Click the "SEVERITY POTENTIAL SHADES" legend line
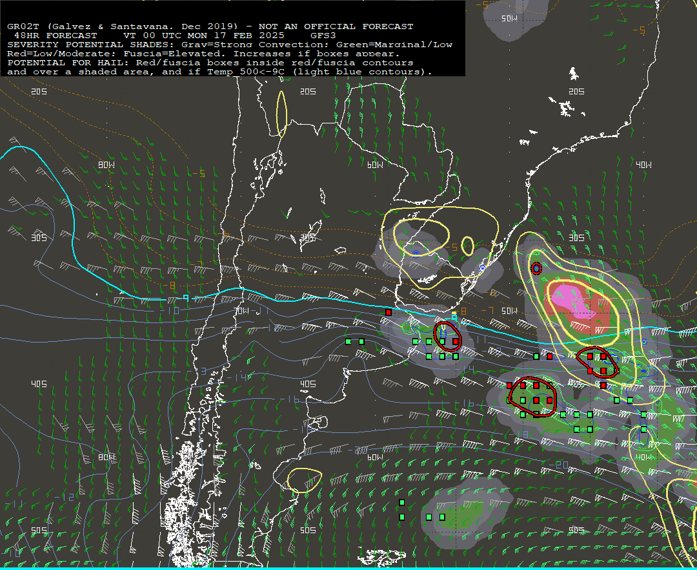 click(229, 45)
